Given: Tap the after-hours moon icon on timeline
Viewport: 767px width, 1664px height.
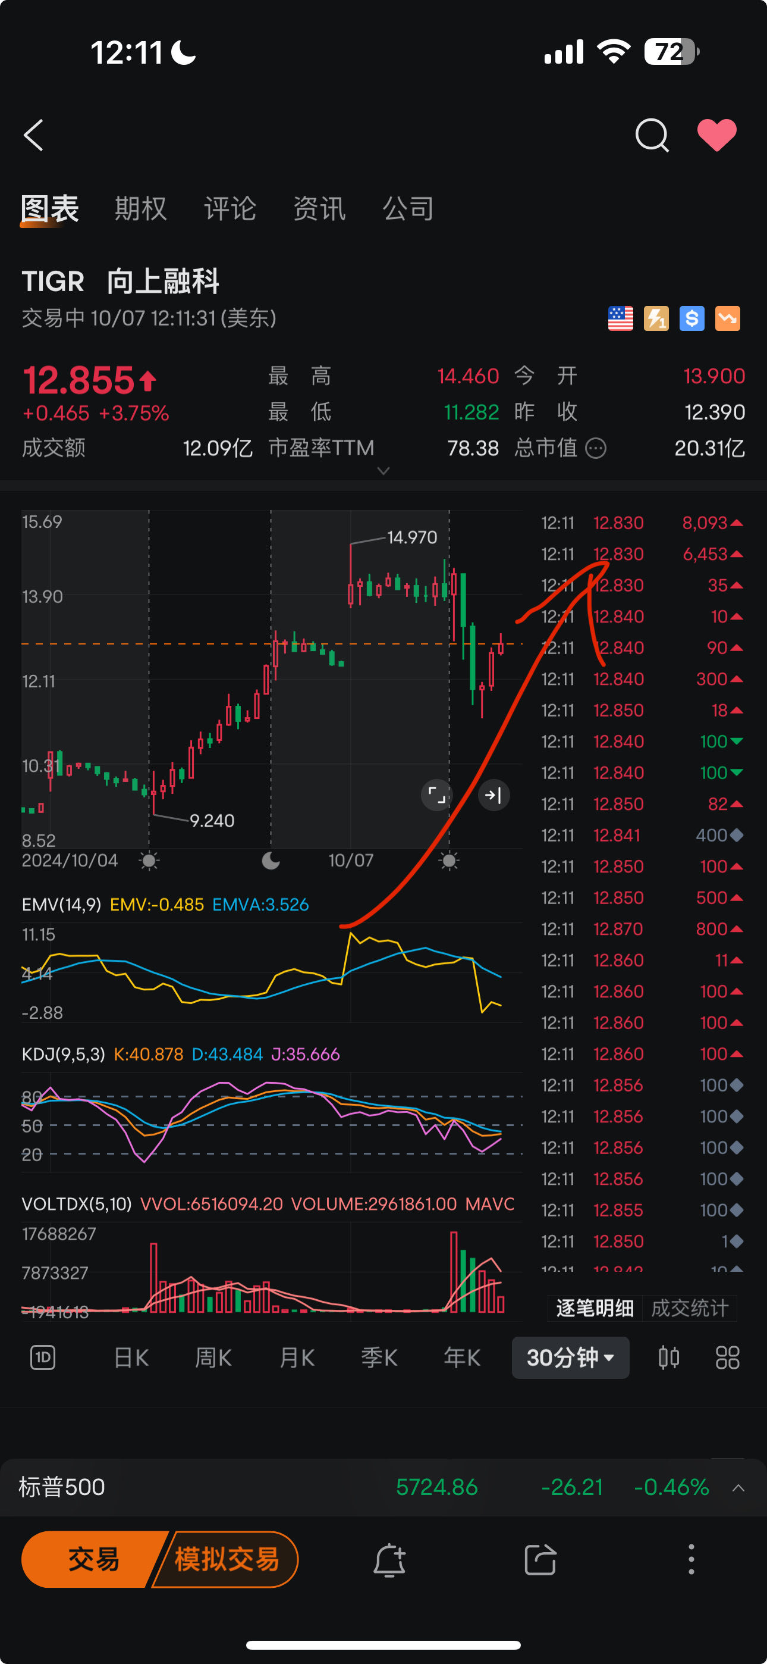Looking at the screenshot, I should click(x=271, y=861).
